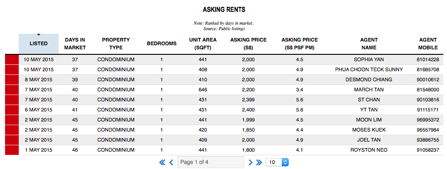Sort by the LISTED column header
This screenshot has width=447, height=169.
(x=39, y=44)
